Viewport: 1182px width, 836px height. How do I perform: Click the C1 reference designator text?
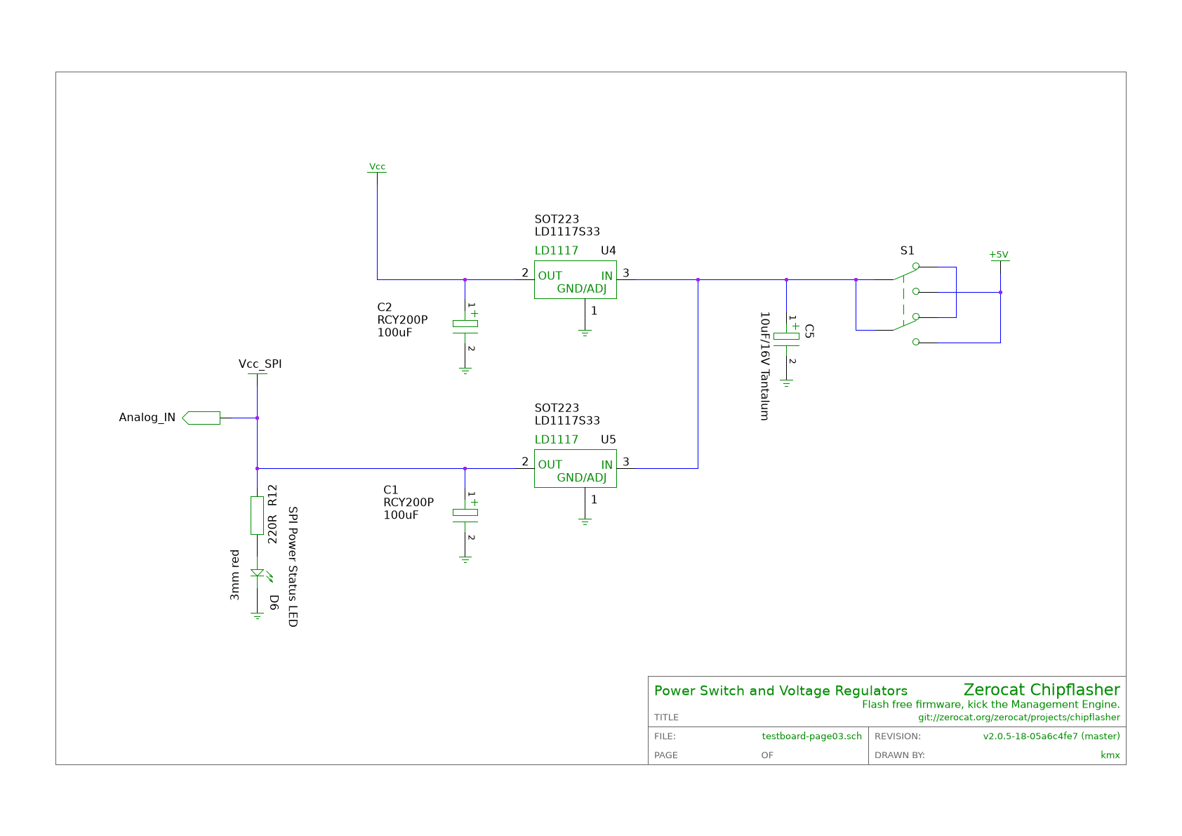(391, 490)
